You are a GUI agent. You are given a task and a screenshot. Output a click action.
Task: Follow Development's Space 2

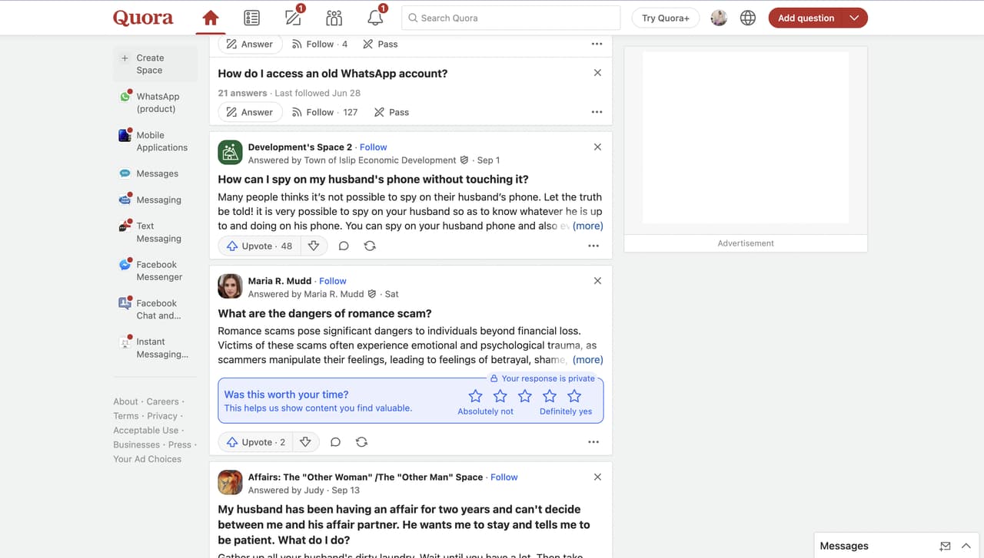point(374,147)
